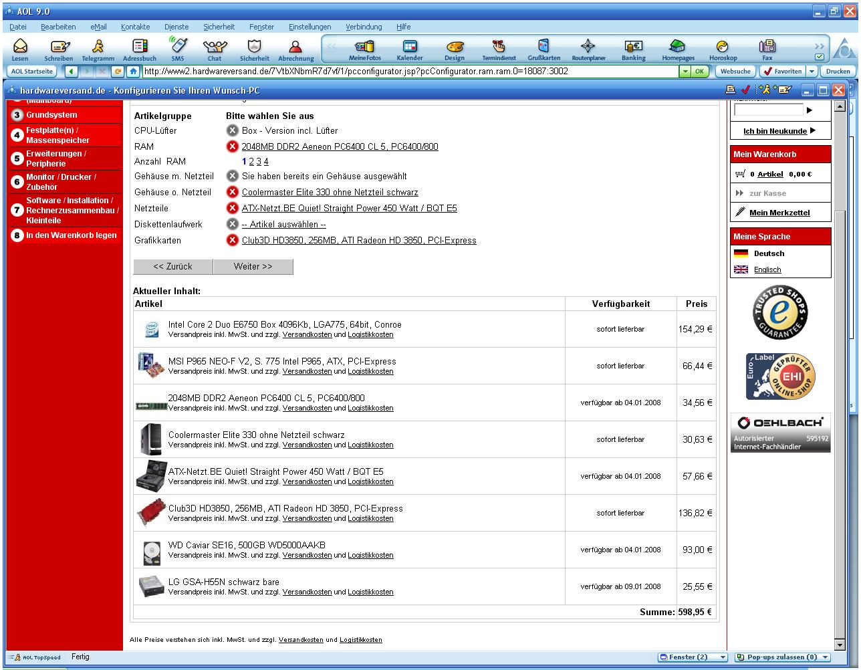Click the EHI Geprüfter Online-Shop badge

tap(780, 376)
